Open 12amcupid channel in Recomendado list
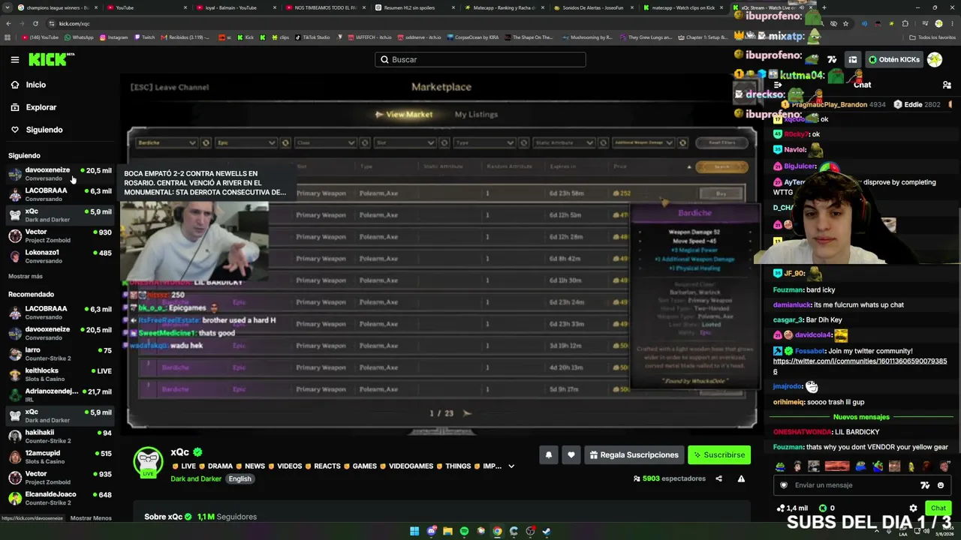 coord(60,457)
